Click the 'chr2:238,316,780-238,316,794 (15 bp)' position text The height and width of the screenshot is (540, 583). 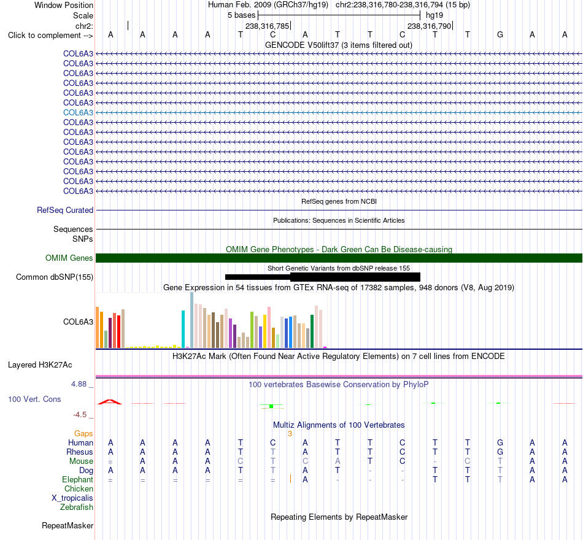403,5
